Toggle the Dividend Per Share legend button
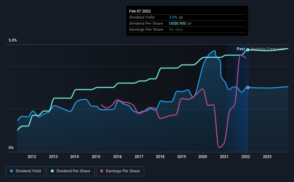This screenshot has width=294, height=182. click(x=71, y=171)
